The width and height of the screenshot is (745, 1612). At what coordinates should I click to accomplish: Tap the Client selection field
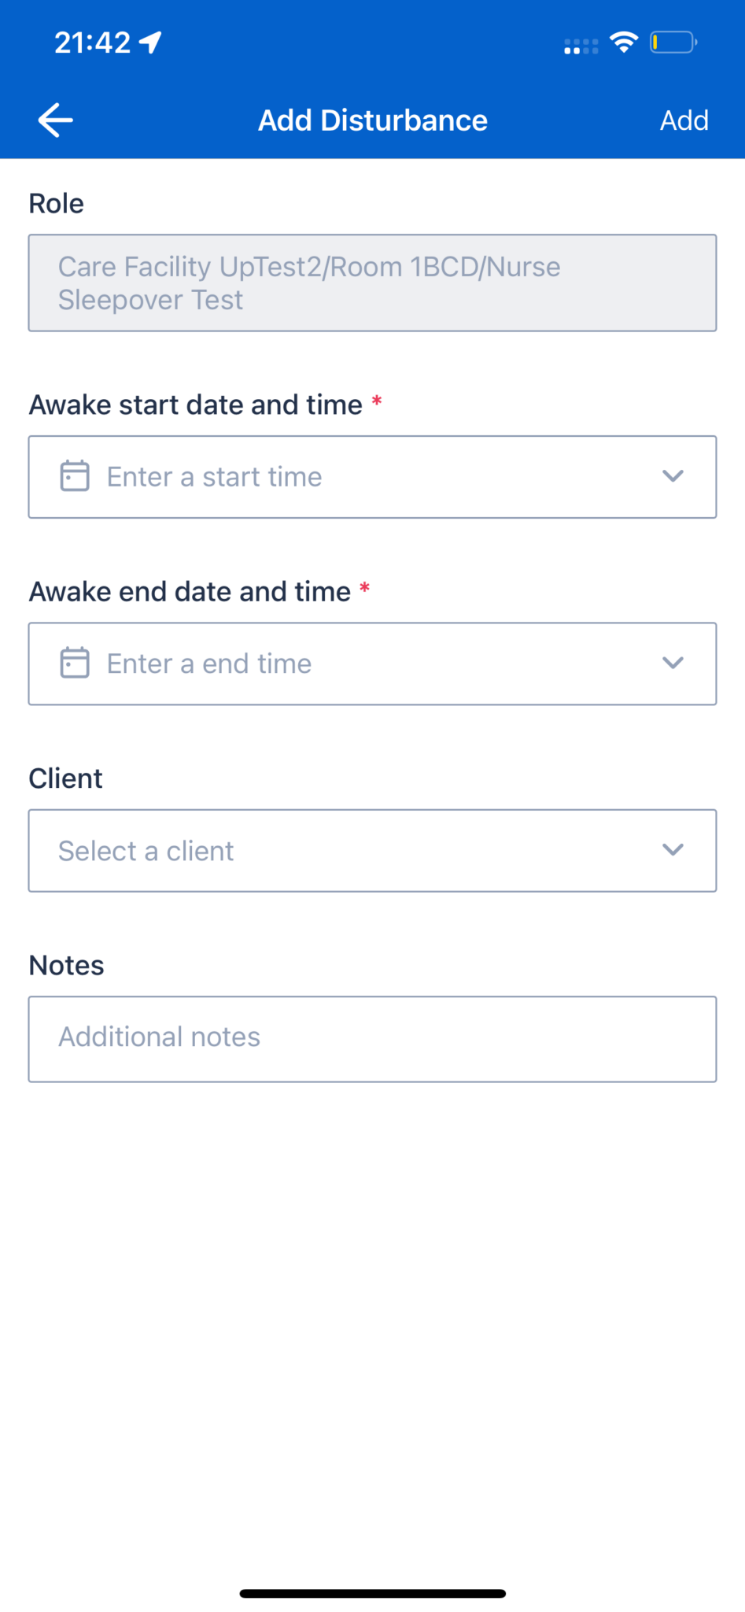coord(315,850)
